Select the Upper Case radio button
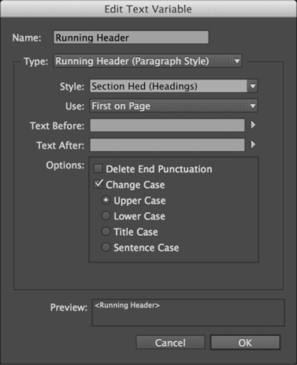 106,200
